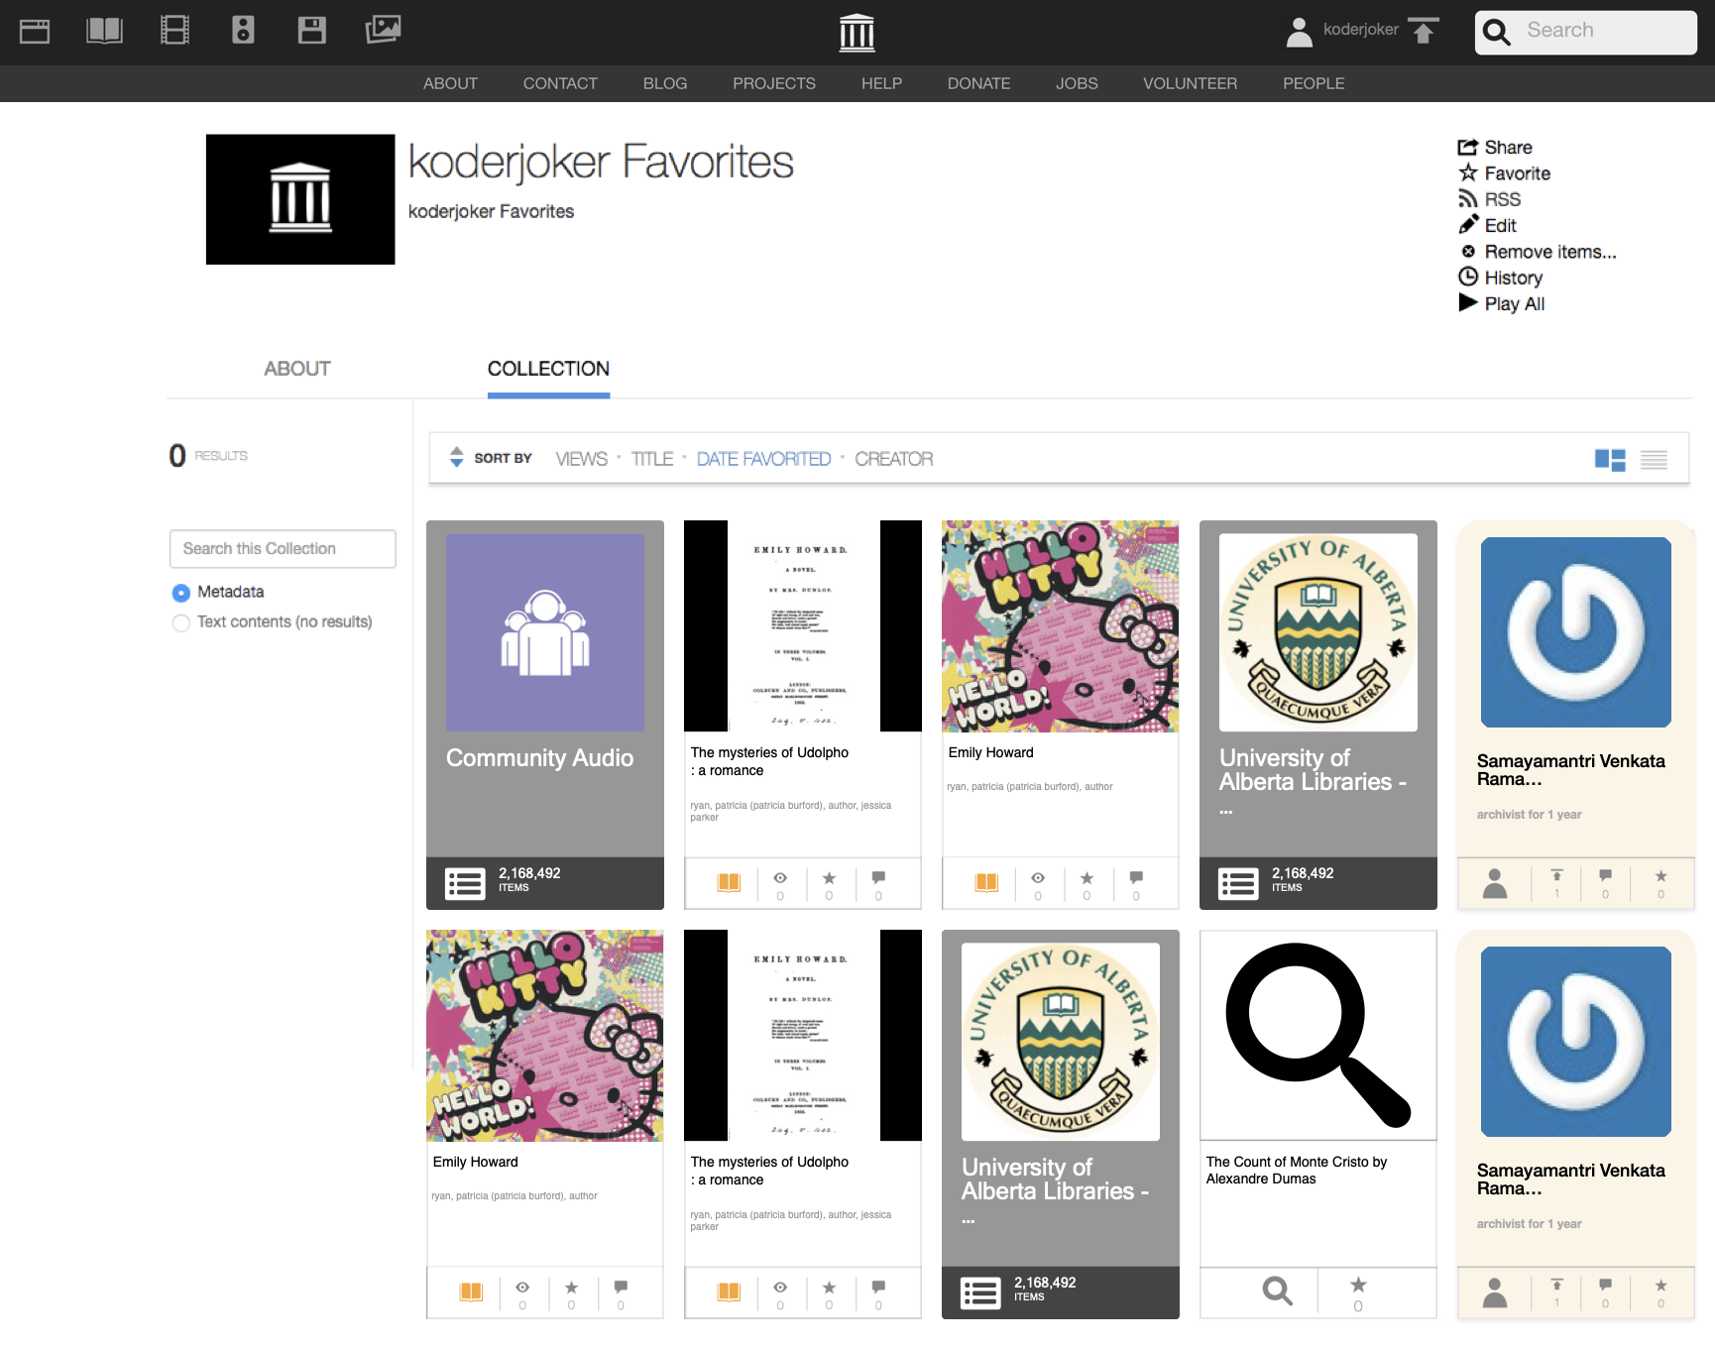Open the VOLUNTEER menu item

click(x=1190, y=83)
